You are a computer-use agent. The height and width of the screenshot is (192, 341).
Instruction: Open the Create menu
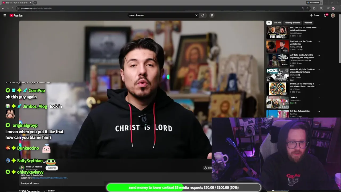click(315, 15)
